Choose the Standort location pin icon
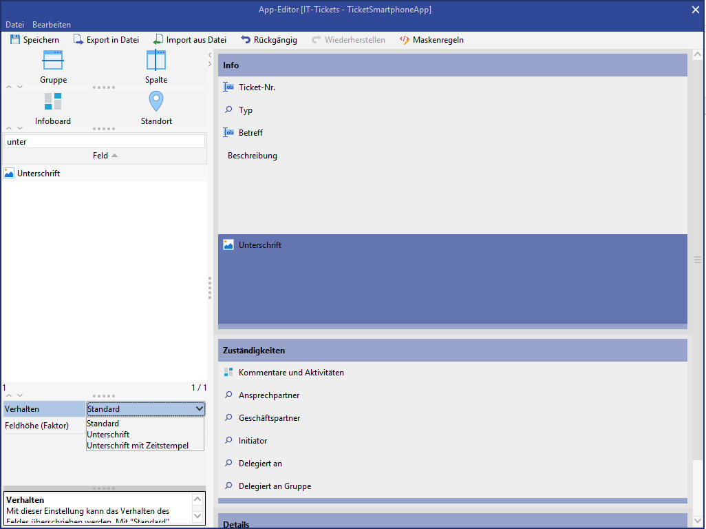This screenshot has width=706, height=529. coord(156,102)
